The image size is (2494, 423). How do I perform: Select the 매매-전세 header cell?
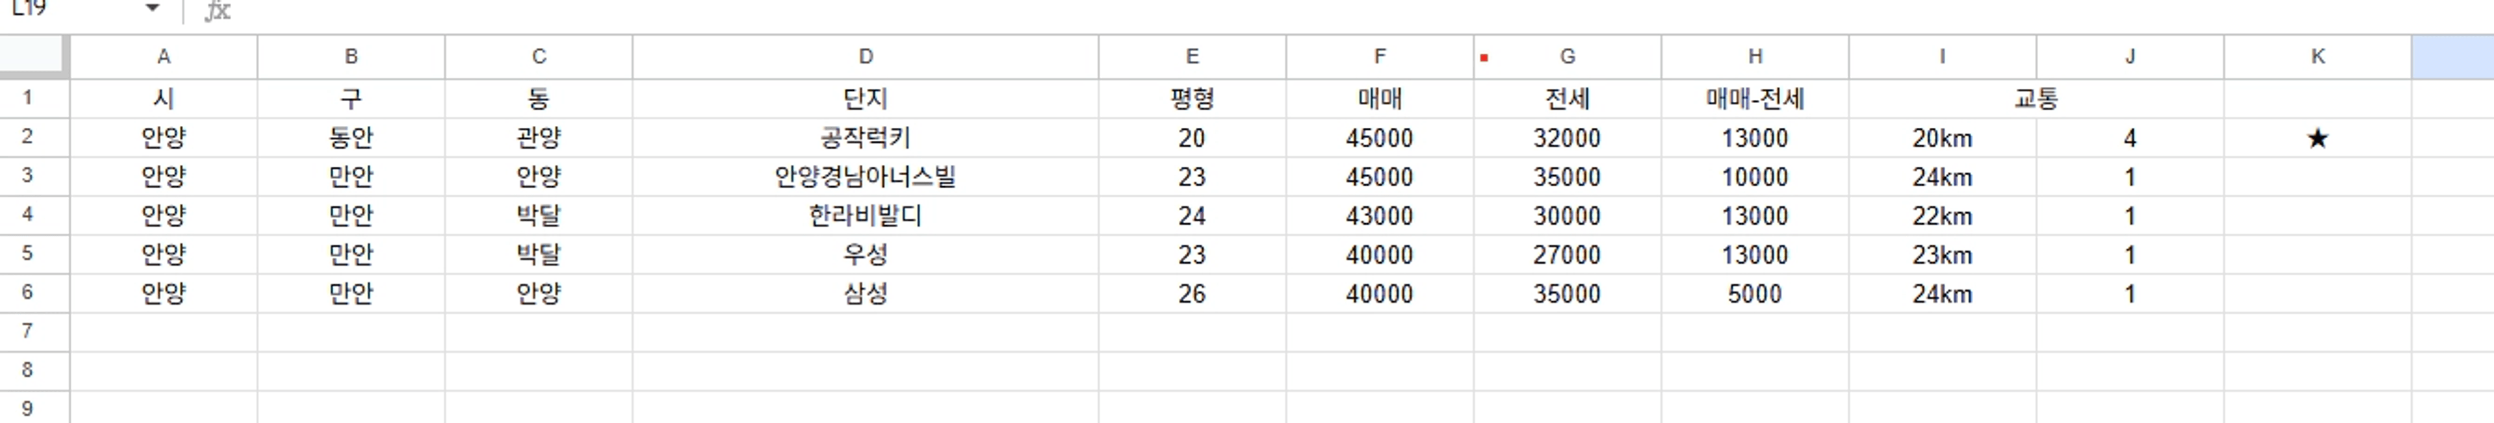click(1754, 99)
